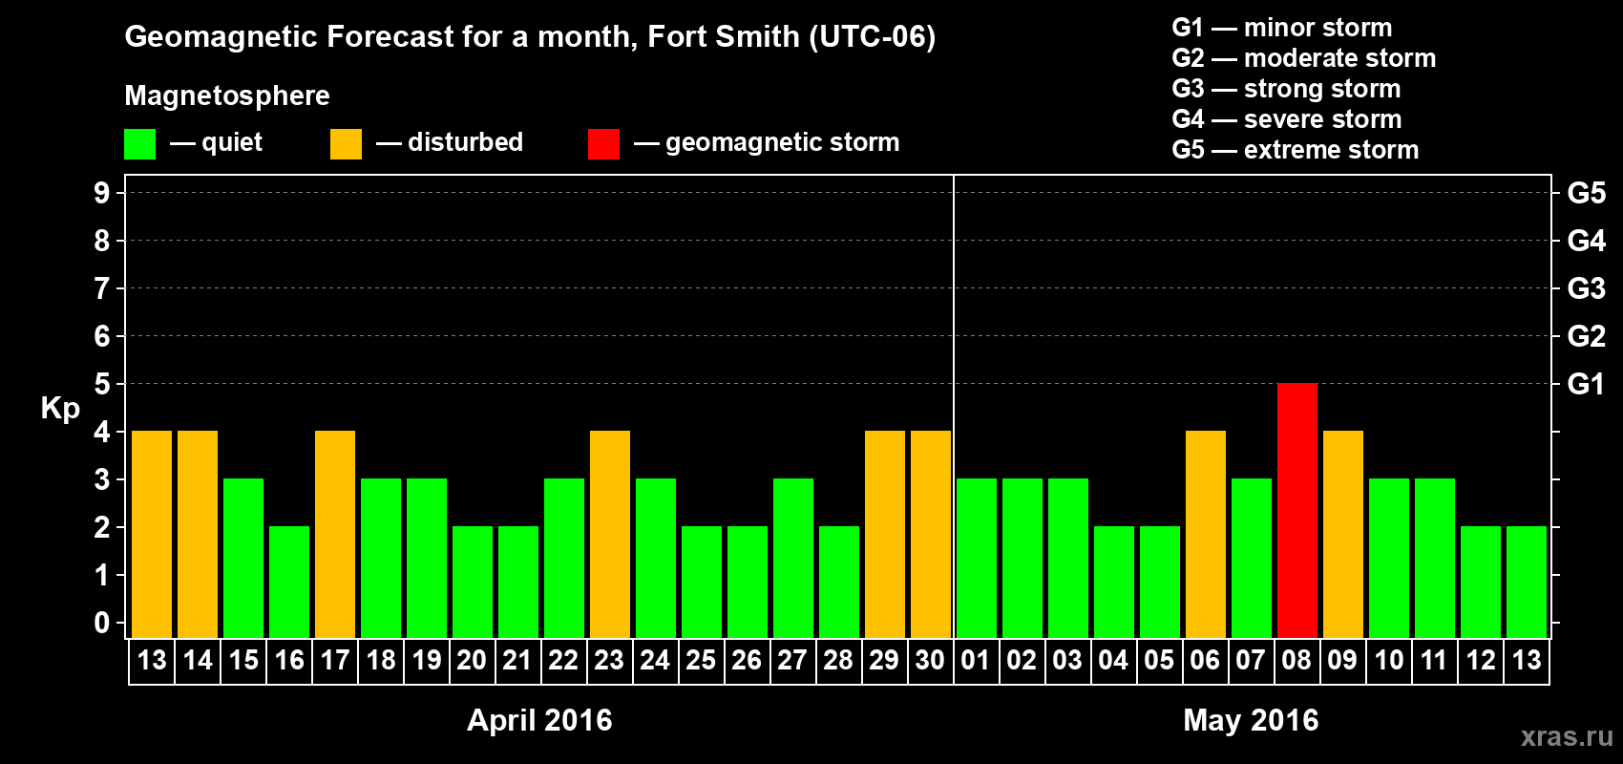Click the Kp value 0 on the axis

(102, 623)
